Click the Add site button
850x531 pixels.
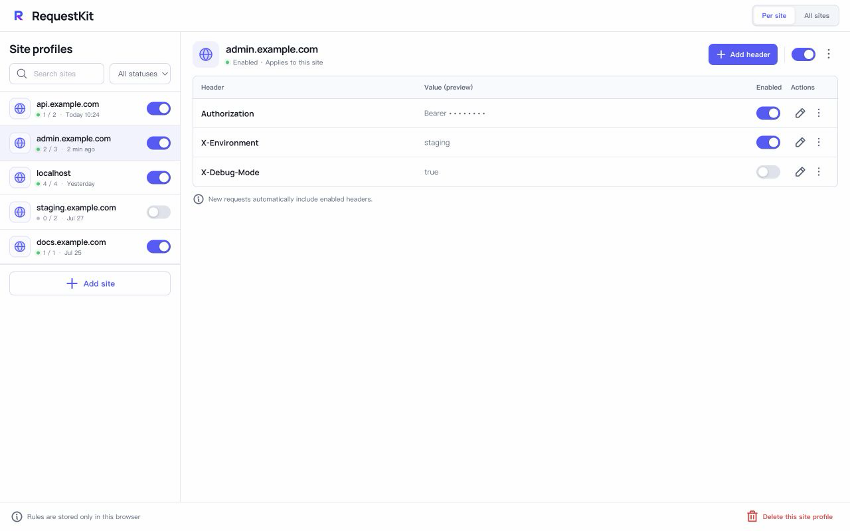[90, 283]
